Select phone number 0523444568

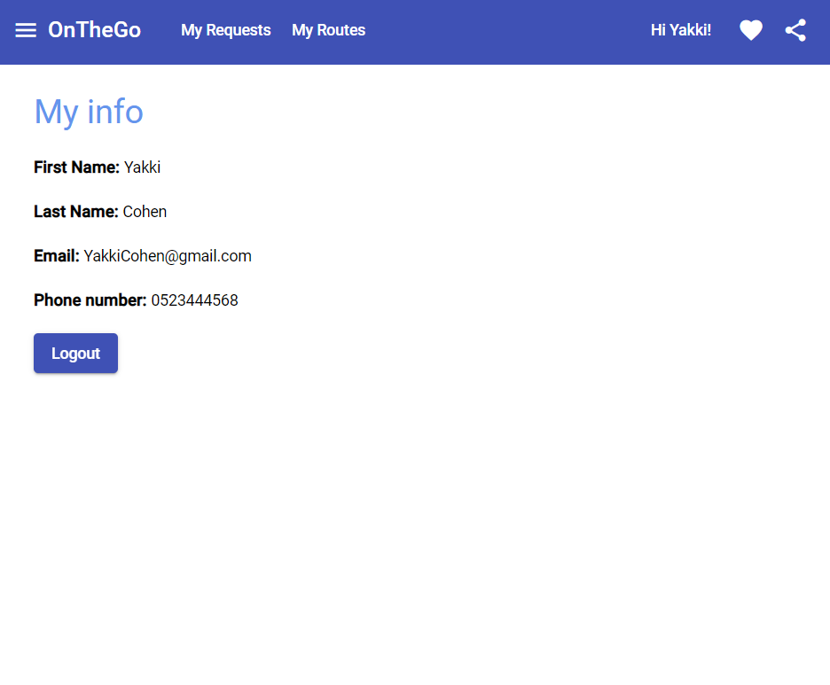195,300
